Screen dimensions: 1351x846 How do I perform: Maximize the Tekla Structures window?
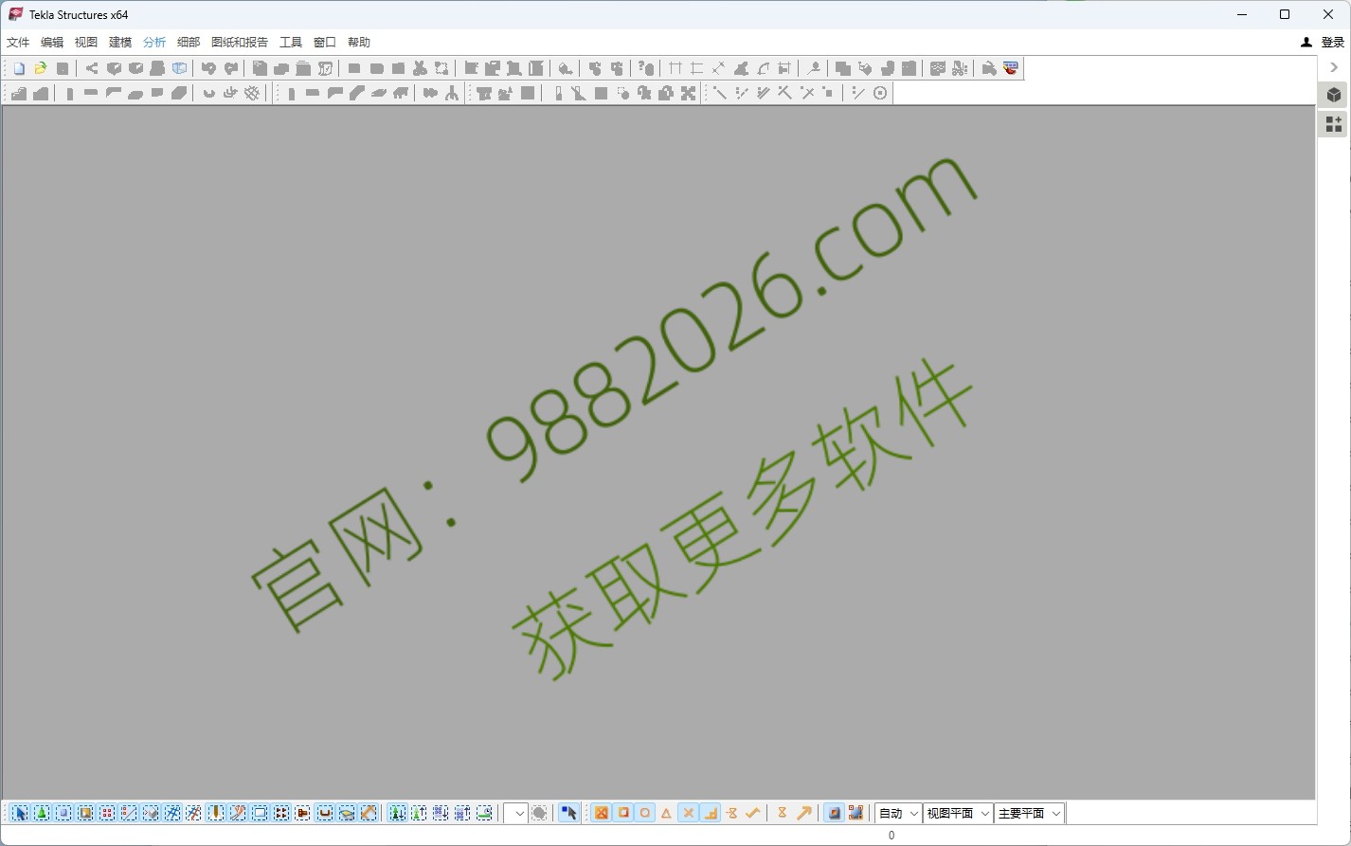click(1285, 14)
